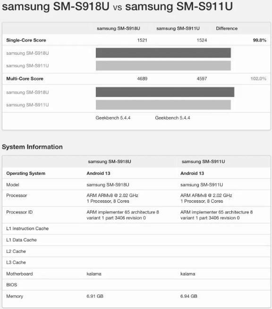
Task: Click the single-core score value 1524
Action: coord(202,40)
